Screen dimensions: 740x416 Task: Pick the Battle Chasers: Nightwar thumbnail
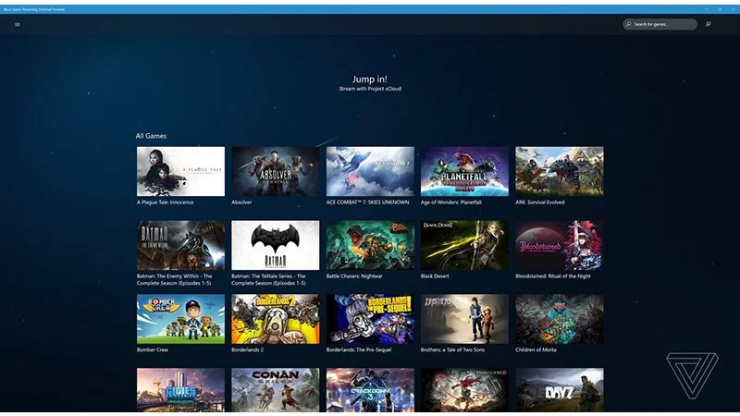tap(370, 245)
